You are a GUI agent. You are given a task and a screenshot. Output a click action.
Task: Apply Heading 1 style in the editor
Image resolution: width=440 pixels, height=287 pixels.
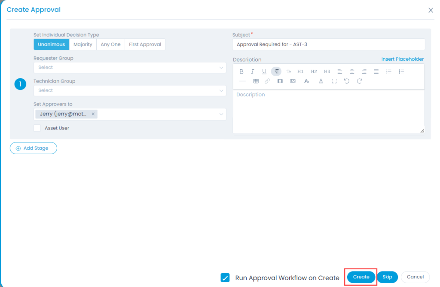coord(300,71)
